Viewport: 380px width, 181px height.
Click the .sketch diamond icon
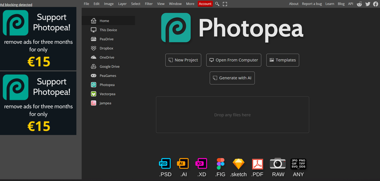click(238, 164)
